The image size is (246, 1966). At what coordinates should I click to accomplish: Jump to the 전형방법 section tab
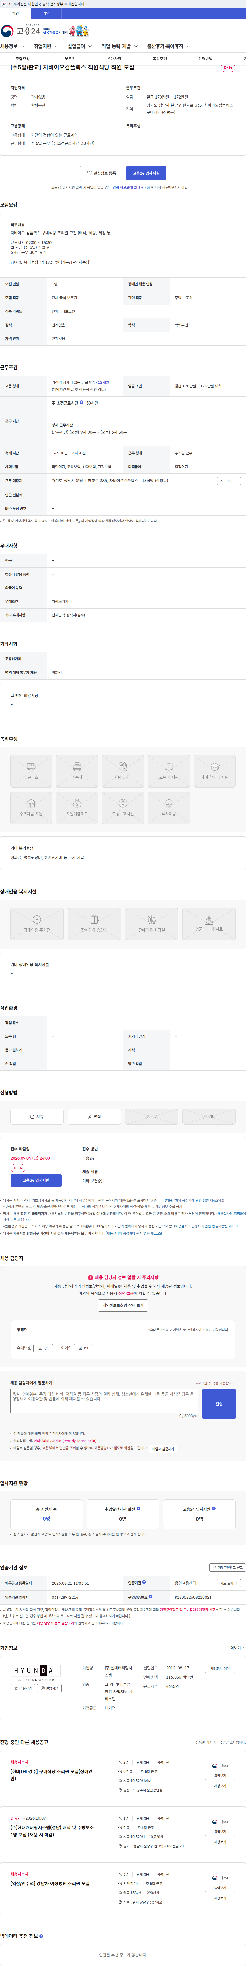(x=205, y=59)
